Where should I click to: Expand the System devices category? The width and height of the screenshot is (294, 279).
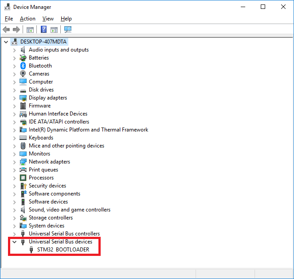point(15,226)
